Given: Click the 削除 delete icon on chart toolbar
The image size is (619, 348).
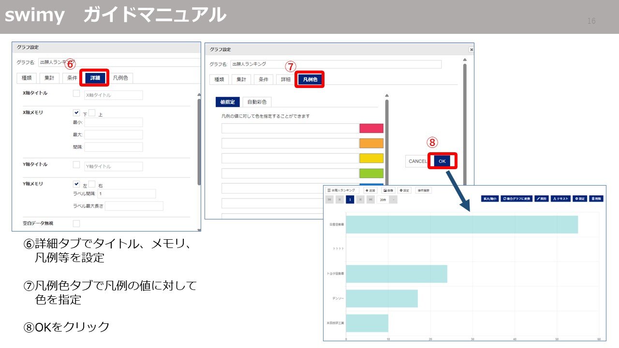Looking at the screenshot, I should click(x=596, y=198).
